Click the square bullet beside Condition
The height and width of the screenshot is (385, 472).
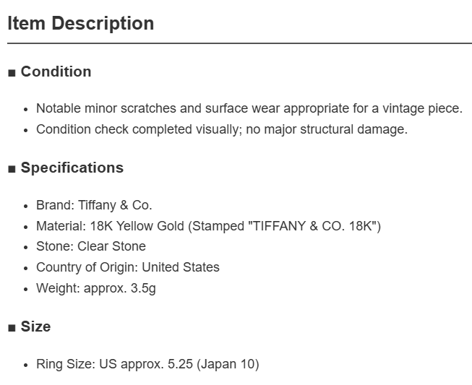pos(12,73)
